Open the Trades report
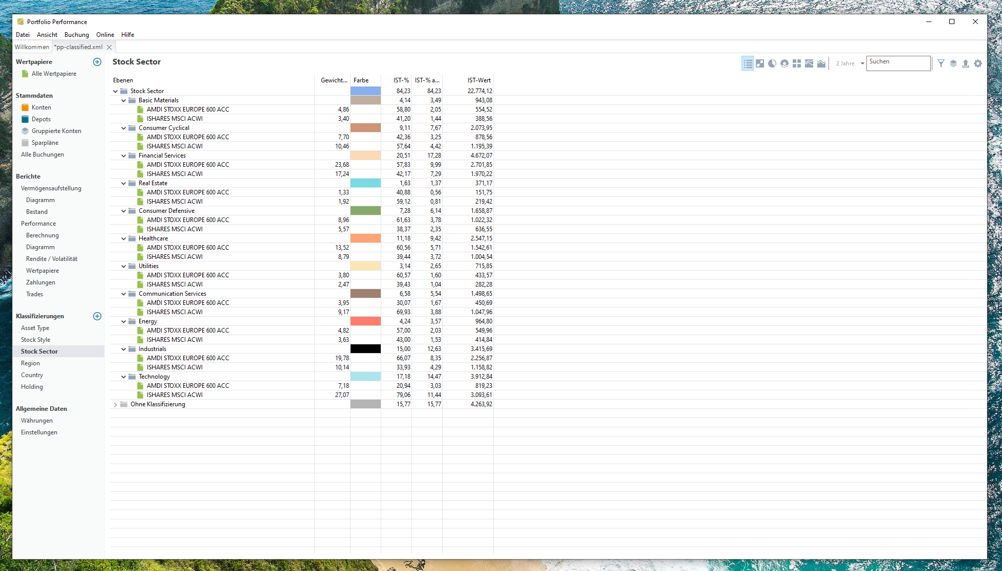 click(34, 294)
